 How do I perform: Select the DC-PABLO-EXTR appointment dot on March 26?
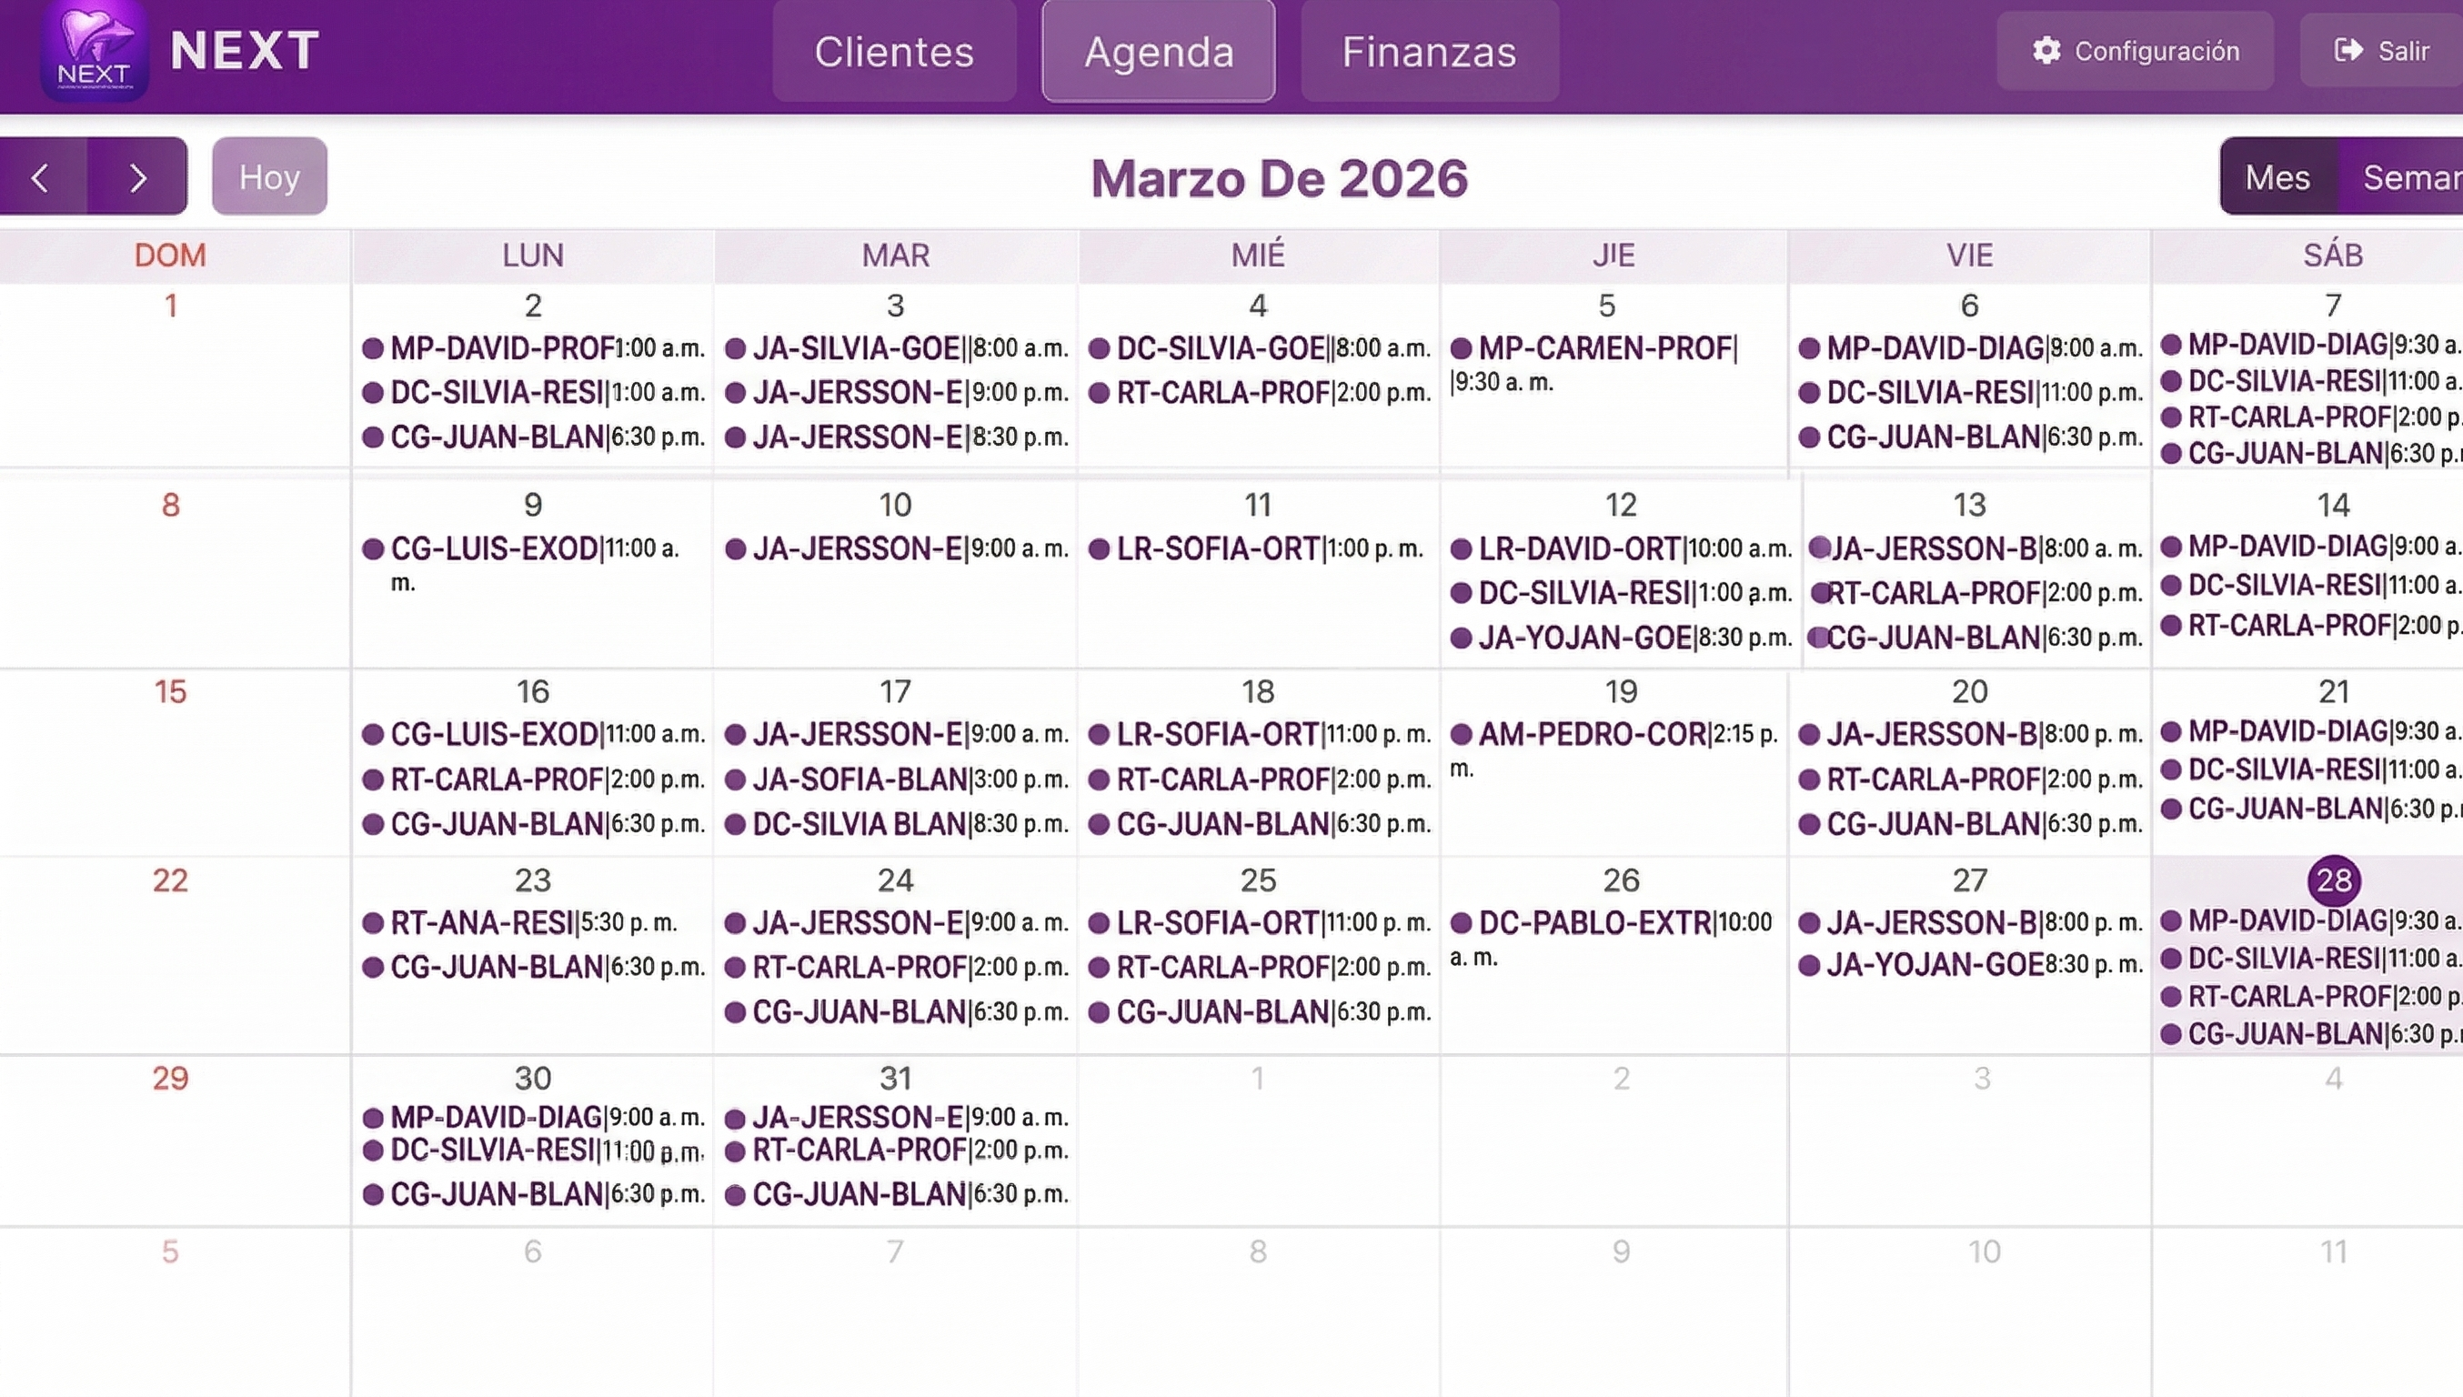coord(1463,922)
